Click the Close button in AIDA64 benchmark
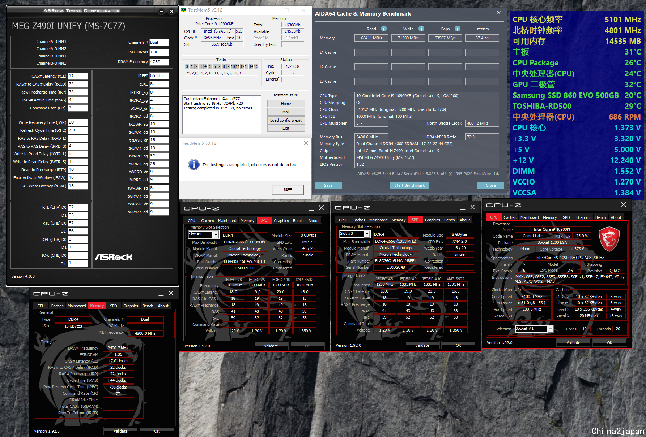The height and width of the screenshot is (437, 646). point(491,185)
